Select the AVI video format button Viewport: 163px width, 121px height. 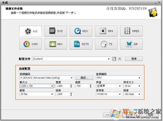(x=31, y=31)
